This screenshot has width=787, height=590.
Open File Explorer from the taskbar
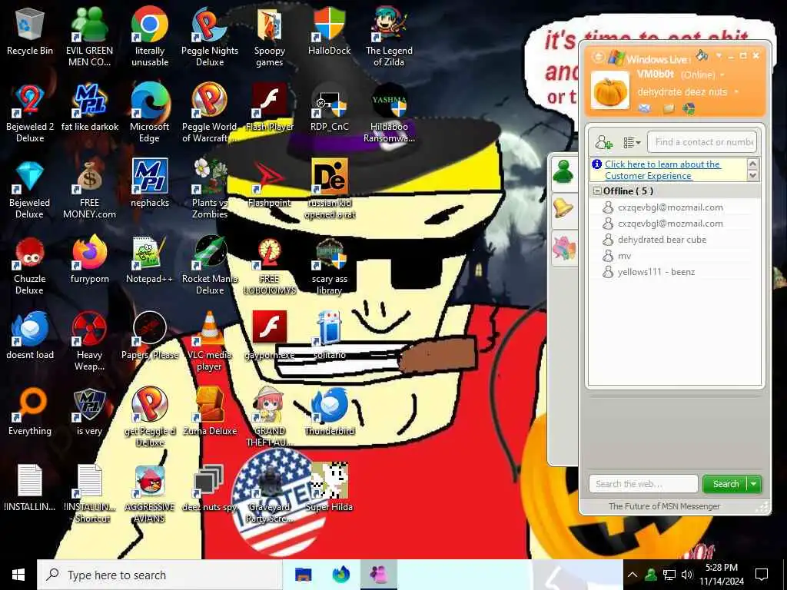(x=303, y=575)
